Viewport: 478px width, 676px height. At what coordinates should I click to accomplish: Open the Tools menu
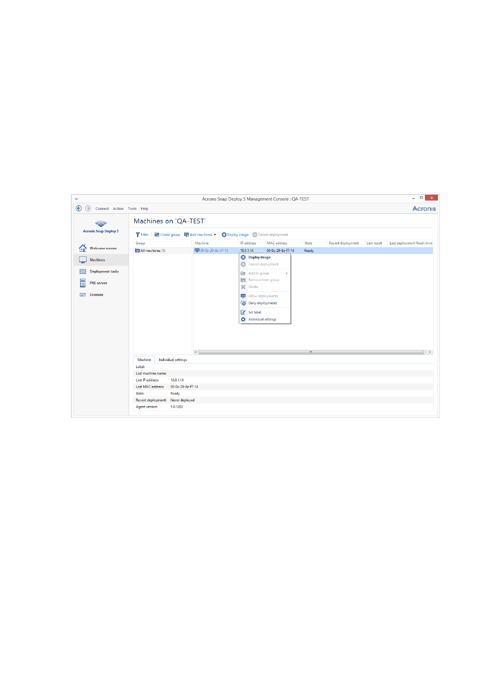tap(132, 209)
